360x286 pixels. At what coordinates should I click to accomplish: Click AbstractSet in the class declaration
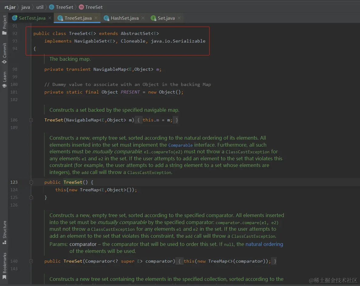tap(135, 33)
